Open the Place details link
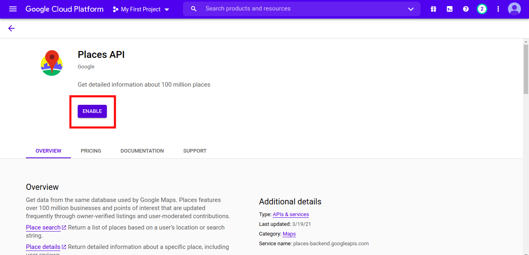Image resolution: width=529 pixels, height=255 pixels. click(x=43, y=247)
